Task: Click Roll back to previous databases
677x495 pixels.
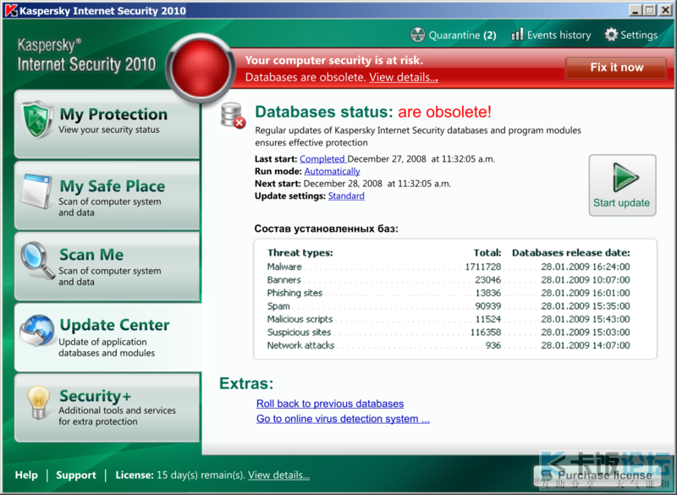Action: (x=330, y=404)
